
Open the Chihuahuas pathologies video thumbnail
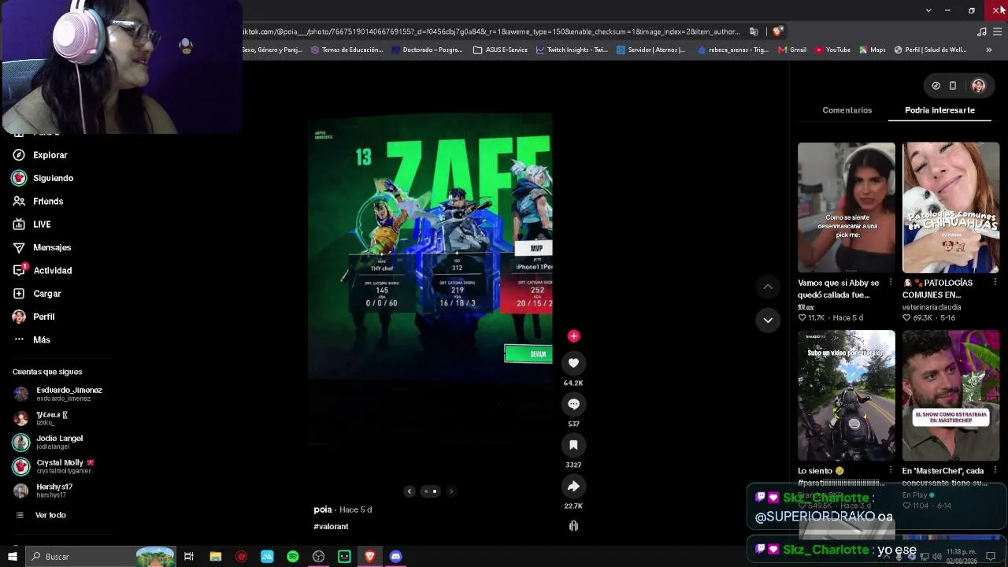coord(951,208)
